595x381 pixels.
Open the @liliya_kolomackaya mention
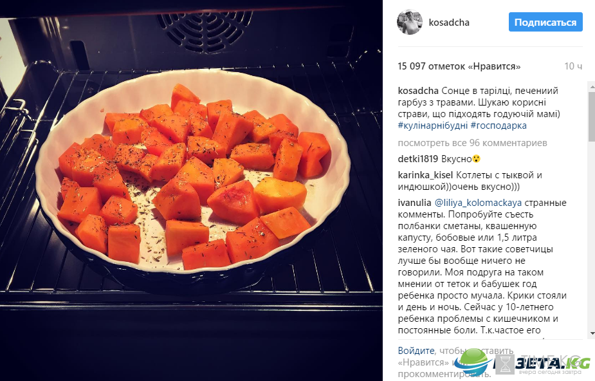pyautogui.click(x=478, y=203)
